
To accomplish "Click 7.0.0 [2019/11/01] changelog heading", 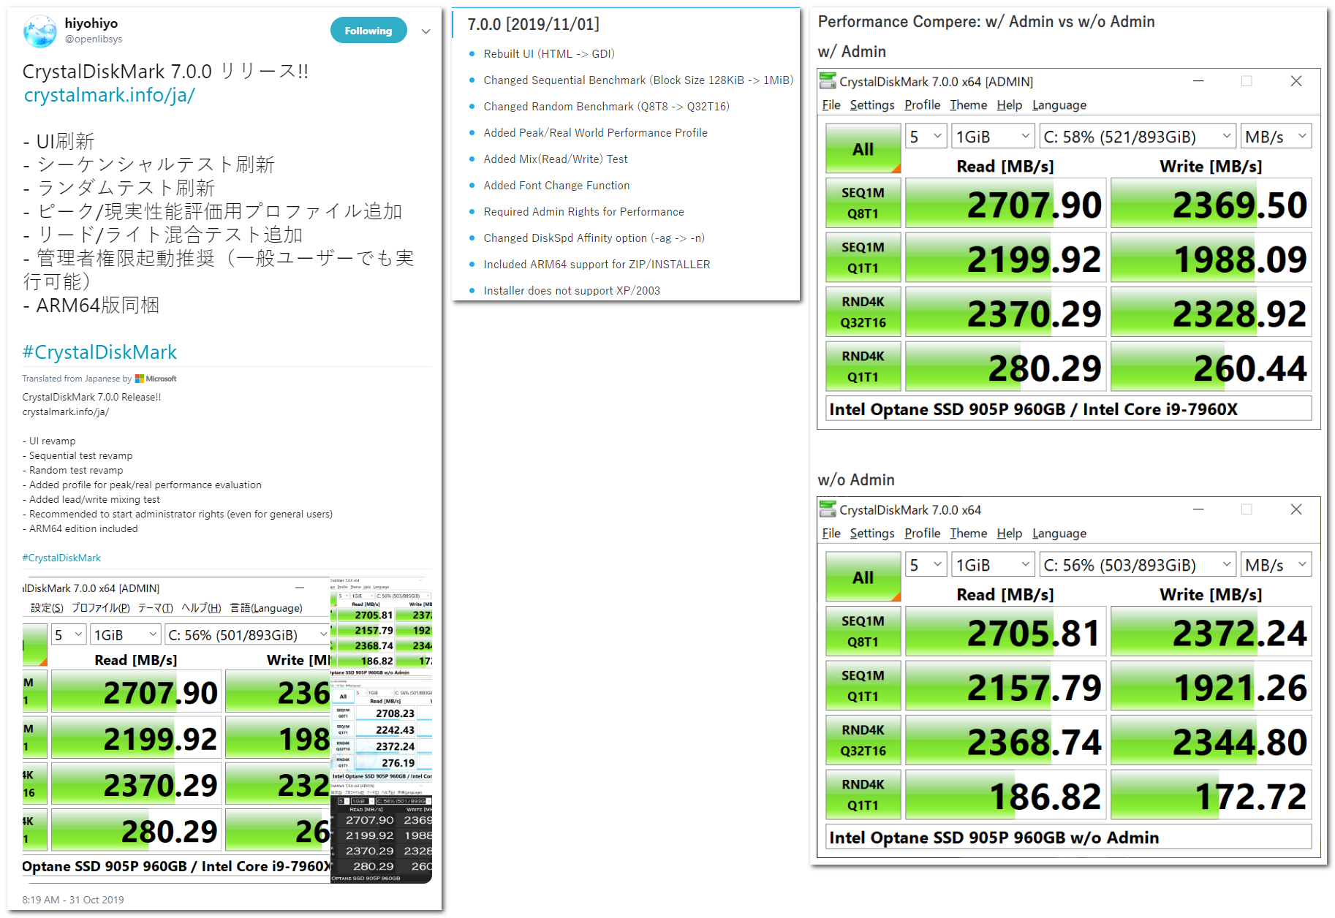I will 534,25.
